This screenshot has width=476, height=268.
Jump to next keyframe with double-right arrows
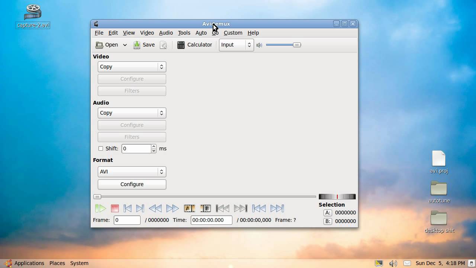click(172, 208)
